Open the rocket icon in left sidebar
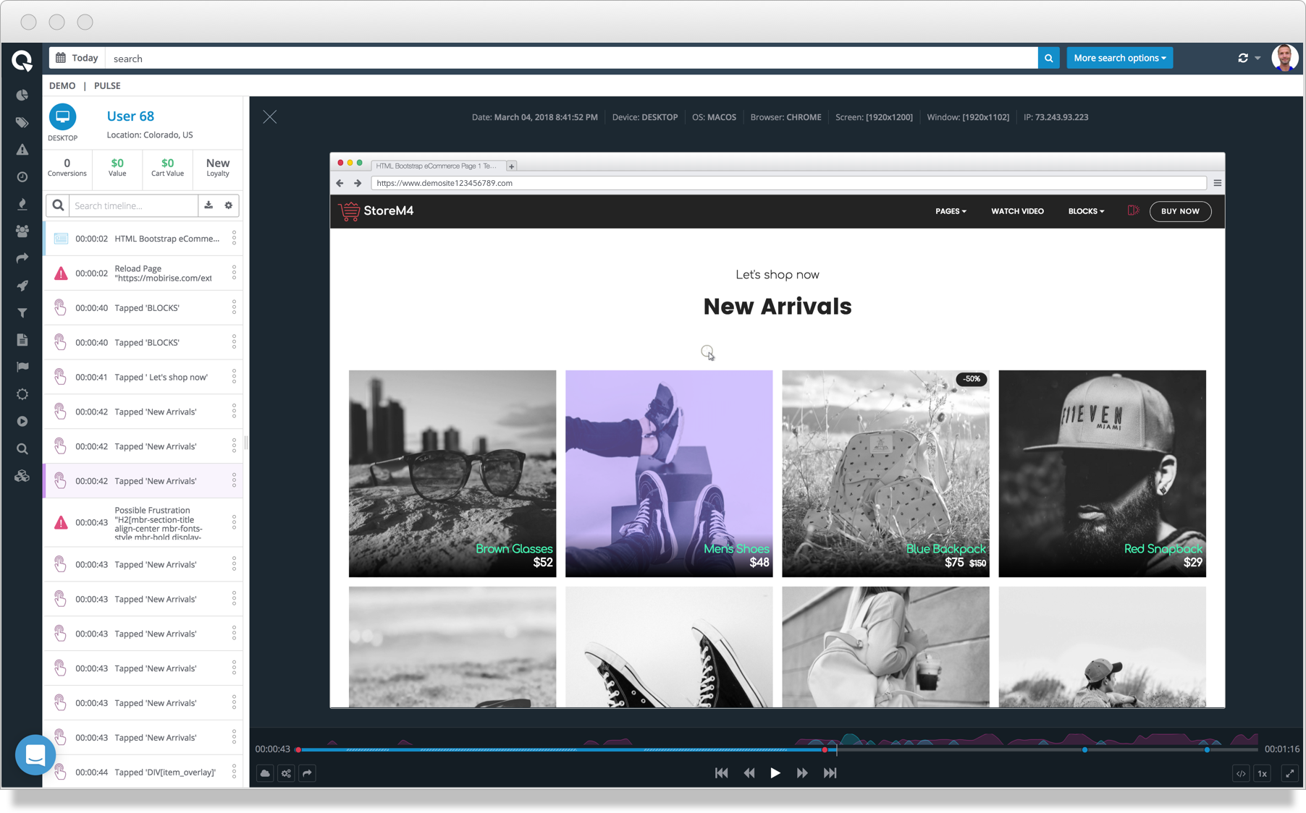The width and height of the screenshot is (1306, 813). [x=22, y=286]
